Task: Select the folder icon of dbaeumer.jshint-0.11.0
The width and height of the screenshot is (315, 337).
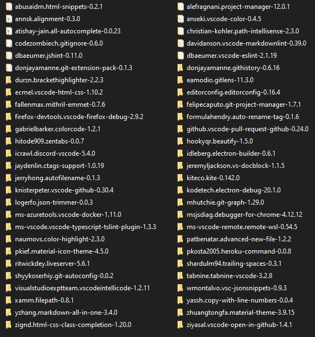Action: (x=9, y=56)
